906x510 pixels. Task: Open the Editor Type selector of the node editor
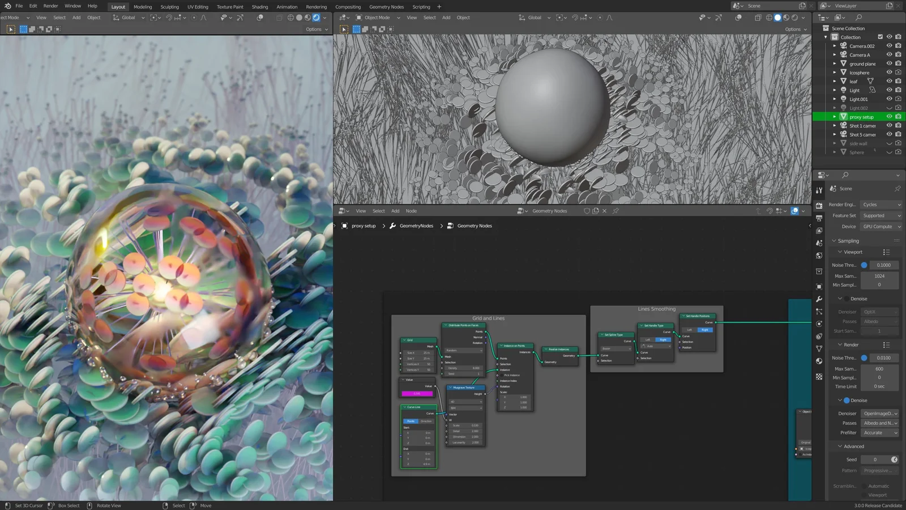tap(344, 211)
